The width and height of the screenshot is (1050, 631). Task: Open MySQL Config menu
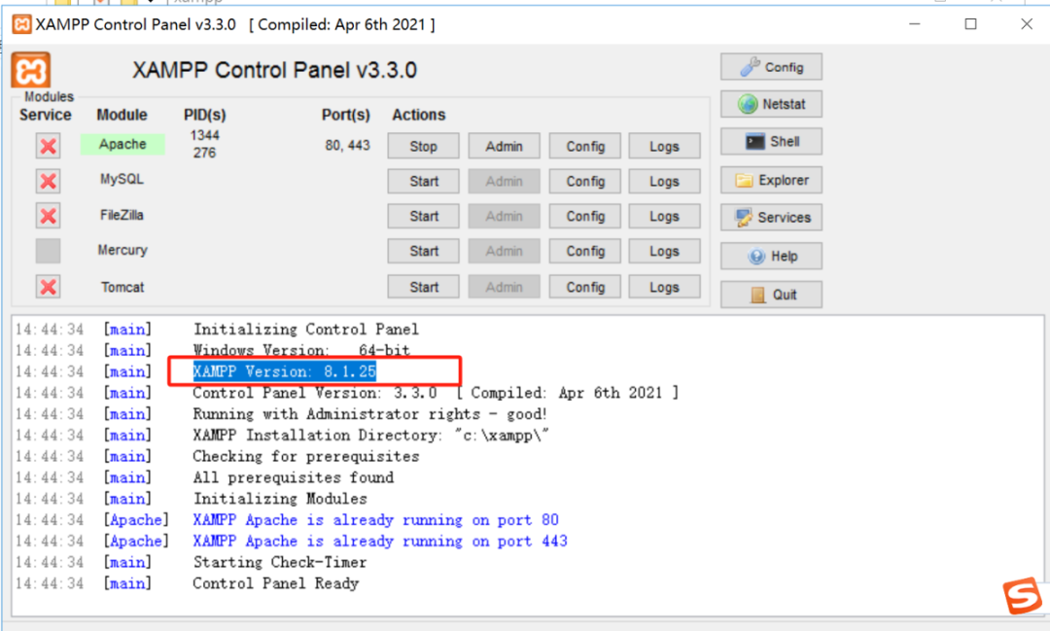pos(585,181)
